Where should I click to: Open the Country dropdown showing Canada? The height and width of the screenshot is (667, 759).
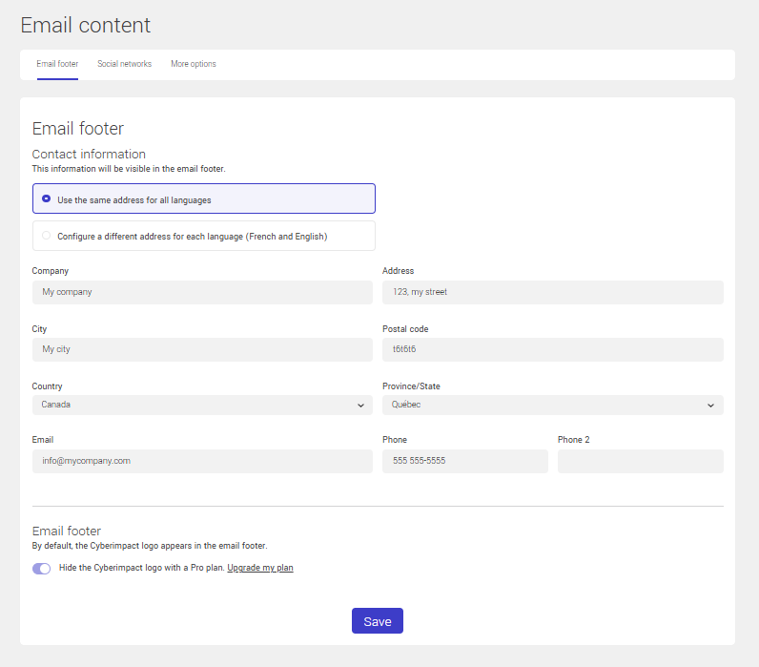pyautogui.click(x=202, y=405)
